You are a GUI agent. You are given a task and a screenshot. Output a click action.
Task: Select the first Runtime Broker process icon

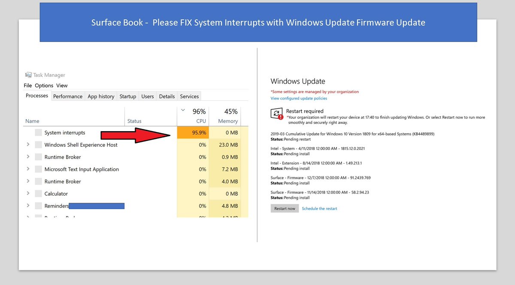tap(38, 157)
